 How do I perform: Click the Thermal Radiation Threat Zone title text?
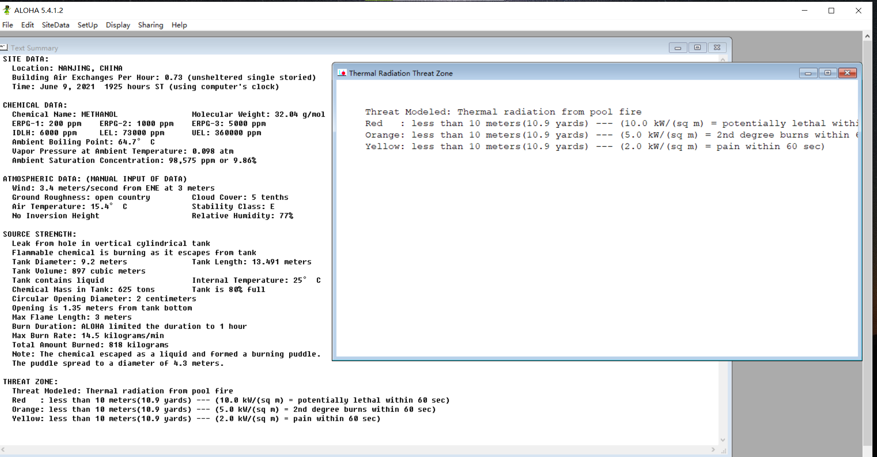click(x=401, y=73)
